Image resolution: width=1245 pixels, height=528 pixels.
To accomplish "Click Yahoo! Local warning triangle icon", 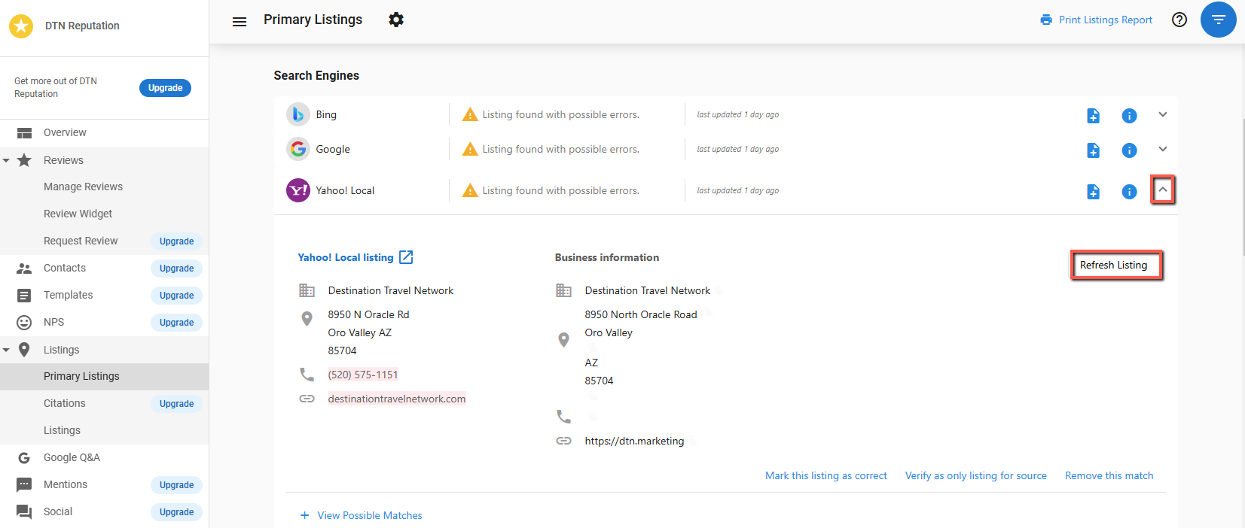I will 470,190.
